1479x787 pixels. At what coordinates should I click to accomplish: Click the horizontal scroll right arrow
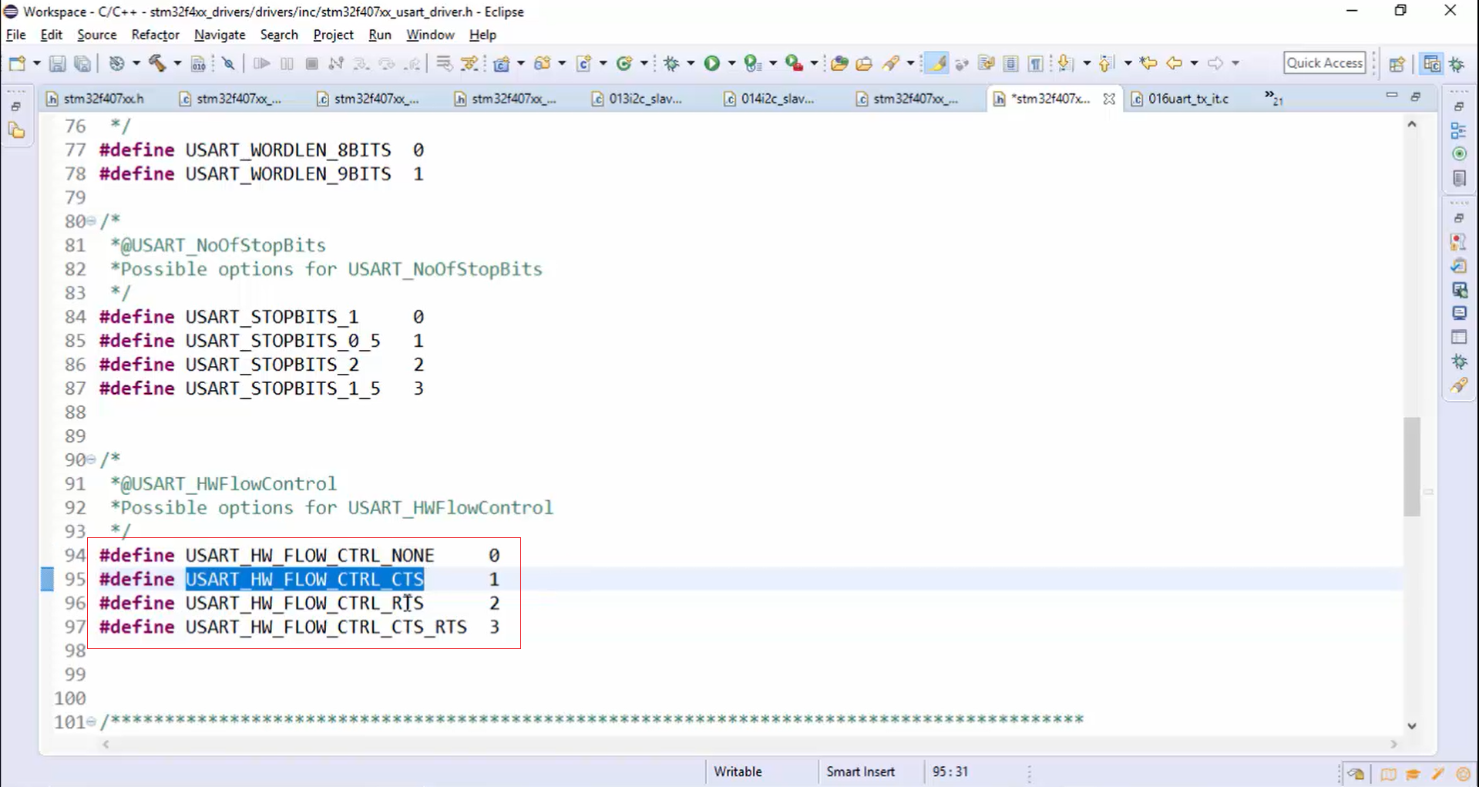[1393, 744]
